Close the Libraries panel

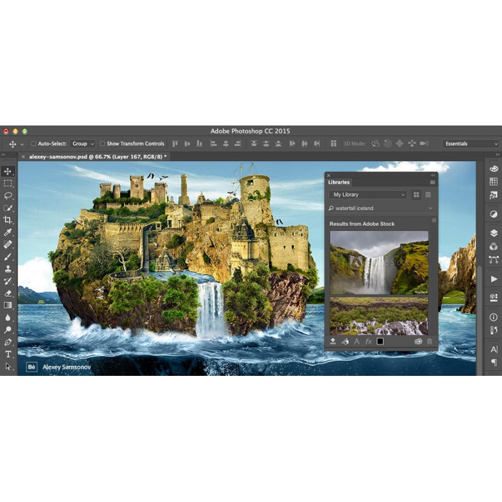(328, 175)
